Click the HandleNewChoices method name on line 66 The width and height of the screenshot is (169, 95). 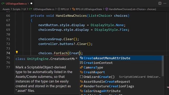click(x=71, y=16)
